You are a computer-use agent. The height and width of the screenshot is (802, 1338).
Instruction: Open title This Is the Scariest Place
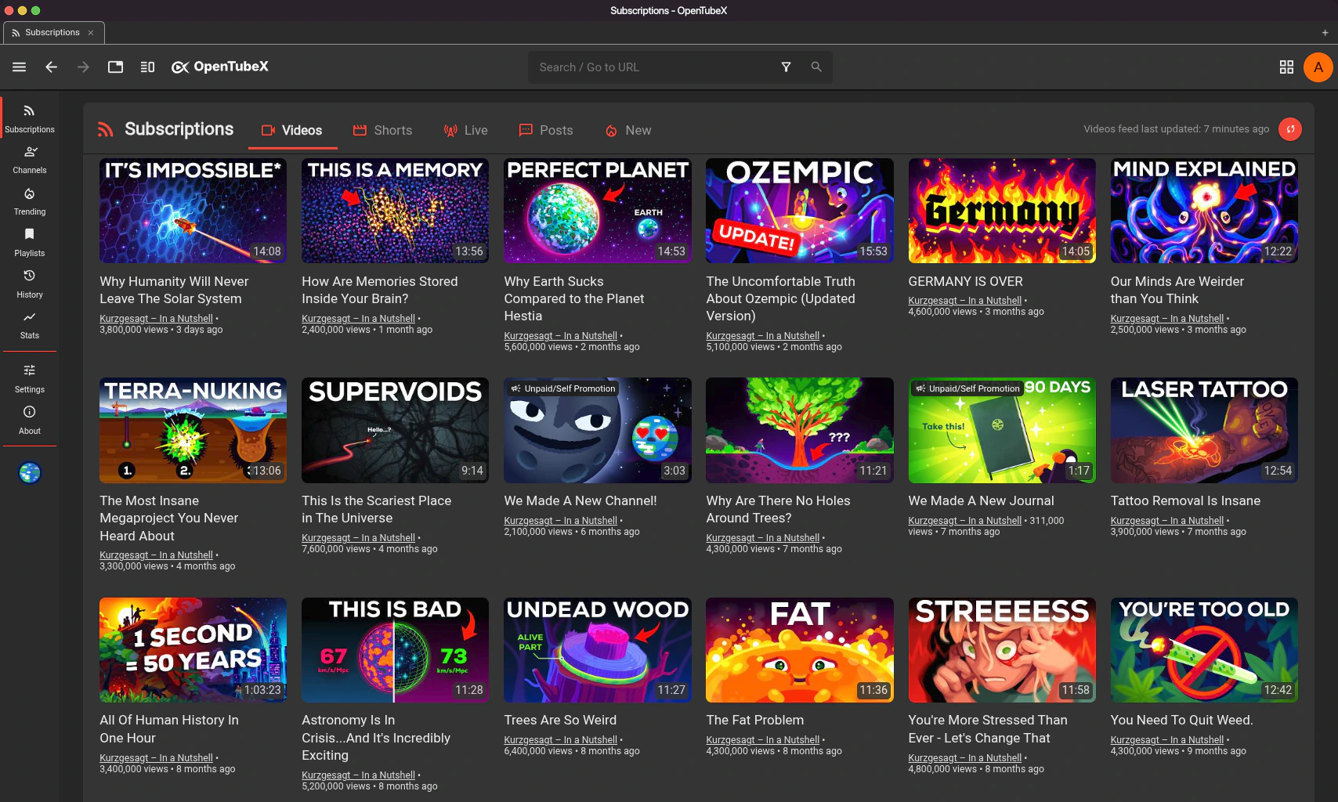click(376, 509)
